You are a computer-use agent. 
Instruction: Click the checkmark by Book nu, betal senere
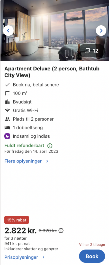[x=7, y=85]
